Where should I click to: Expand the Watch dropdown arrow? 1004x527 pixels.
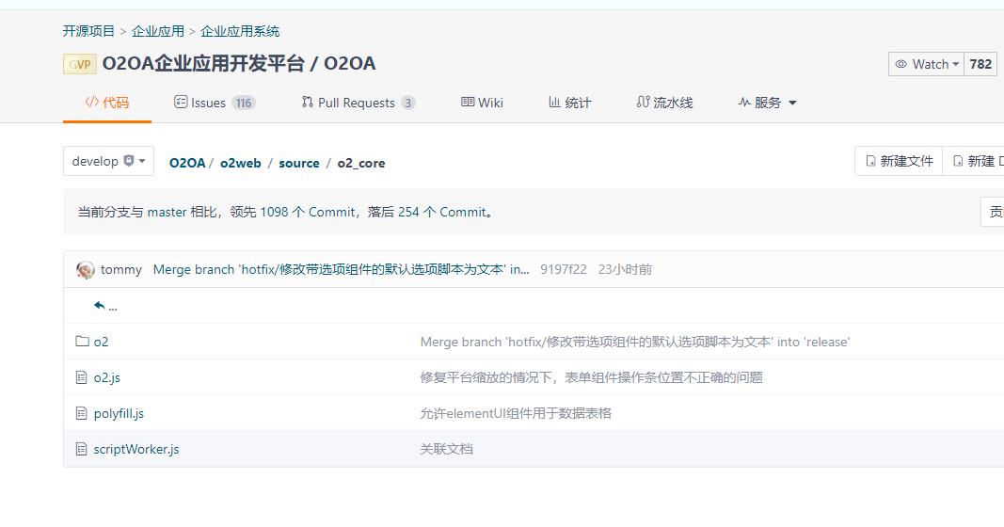click(956, 64)
